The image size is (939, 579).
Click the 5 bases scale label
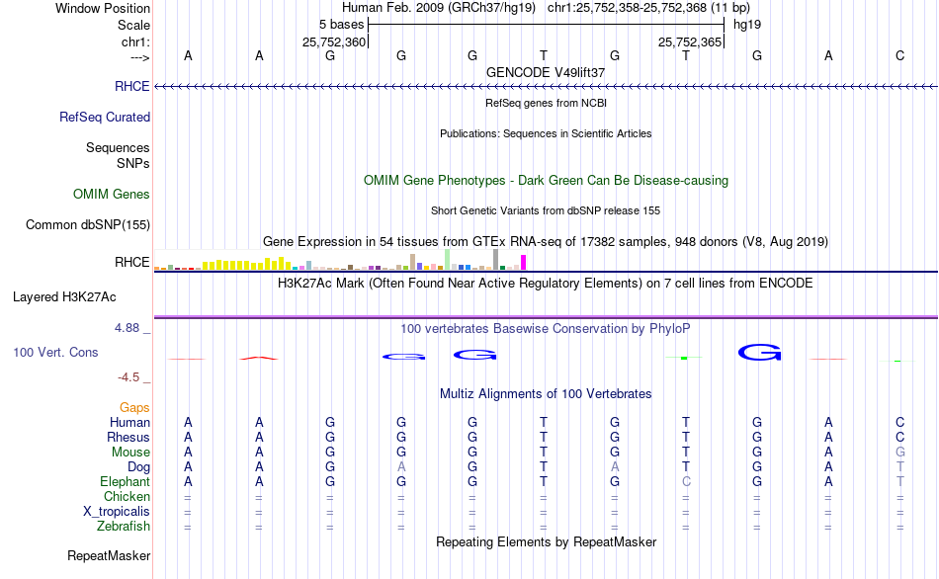(x=341, y=25)
